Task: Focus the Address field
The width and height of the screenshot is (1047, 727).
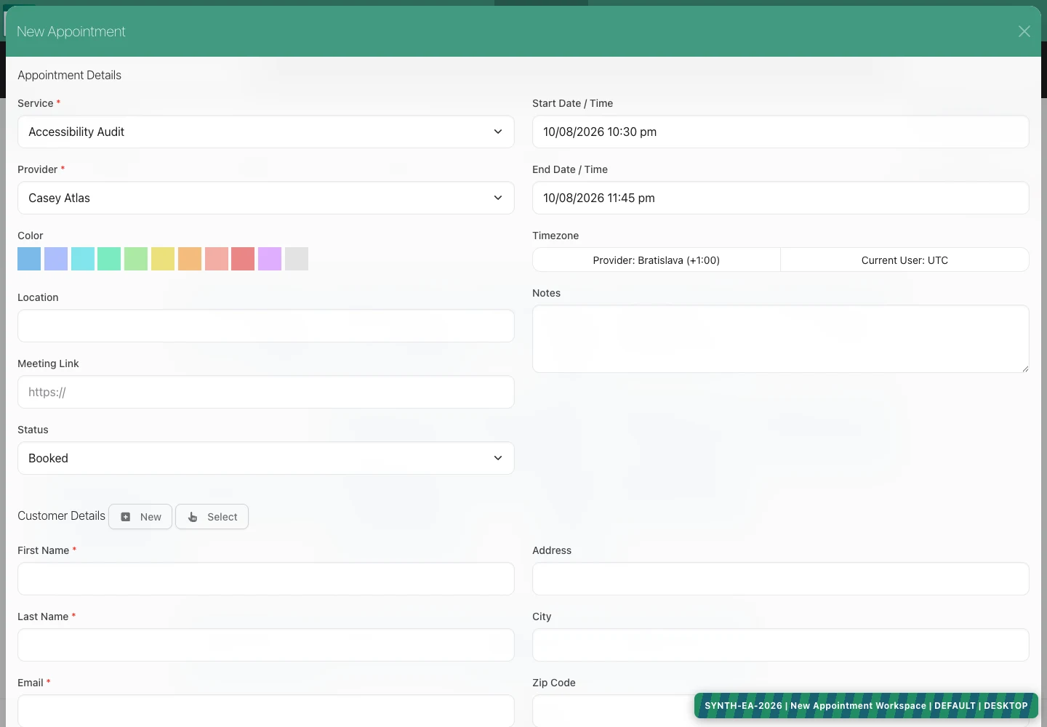Action: (781, 579)
